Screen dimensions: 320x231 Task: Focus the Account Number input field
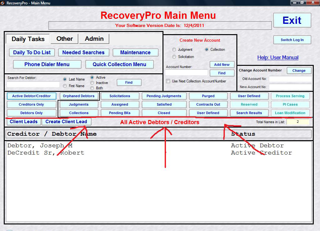186,72
